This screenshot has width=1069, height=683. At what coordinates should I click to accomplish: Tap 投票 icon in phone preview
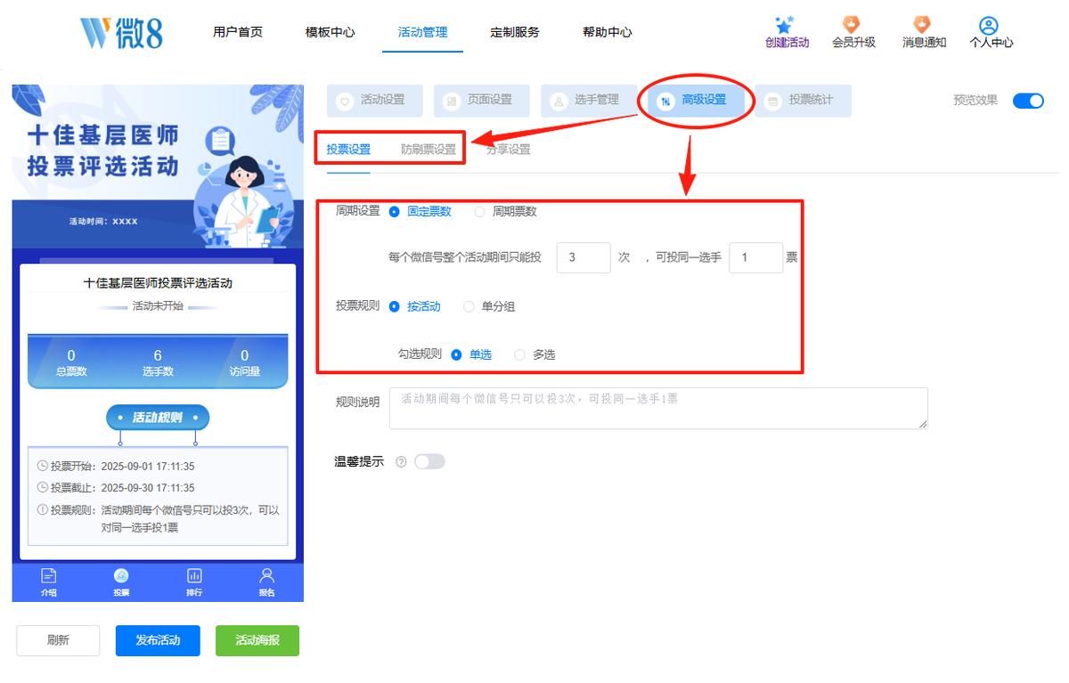pos(121,576)
